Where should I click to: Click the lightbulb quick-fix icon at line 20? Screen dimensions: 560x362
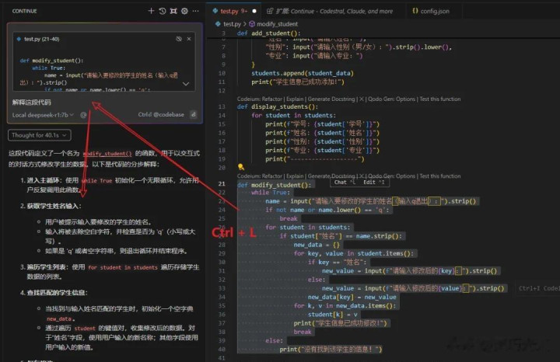coord(241,167)
